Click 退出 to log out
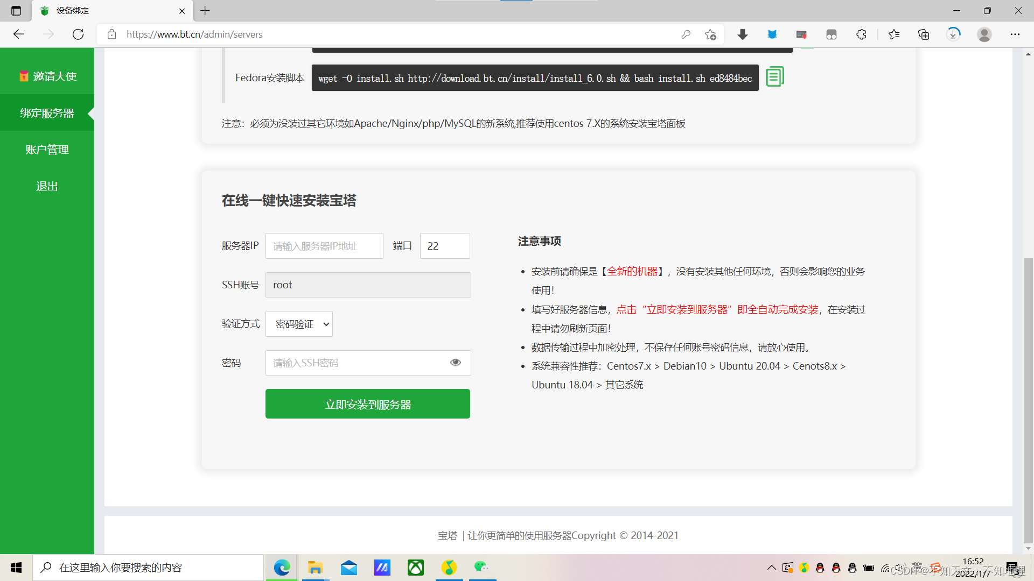Image resolution: width=1034 pixels, height=581 pixels. point(47,186)
